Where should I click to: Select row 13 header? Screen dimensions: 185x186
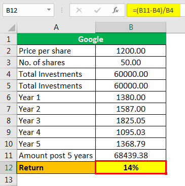coord(9,179)
